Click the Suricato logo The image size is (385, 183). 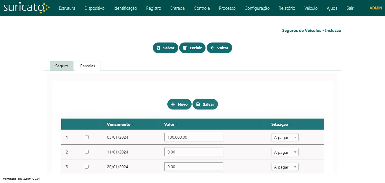click(26, 8)
